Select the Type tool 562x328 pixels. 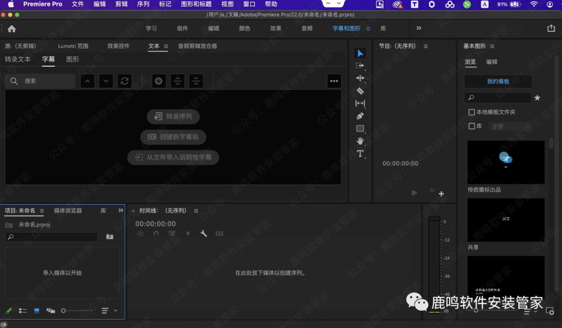click(x=360, y=154)
